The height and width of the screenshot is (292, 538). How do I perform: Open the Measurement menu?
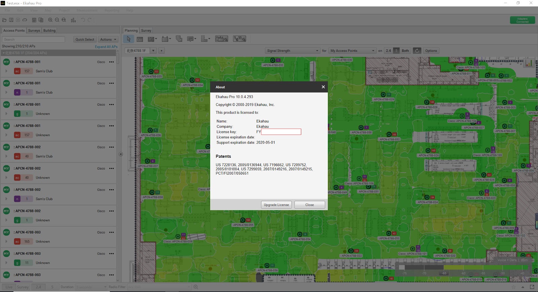tap(87, 10)
